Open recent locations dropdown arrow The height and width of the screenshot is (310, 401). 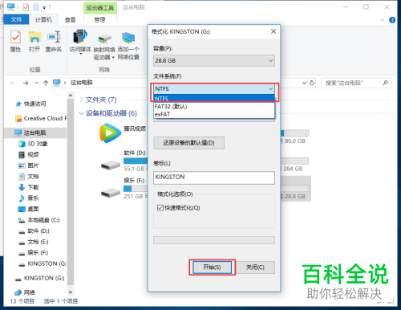point(36,83)
